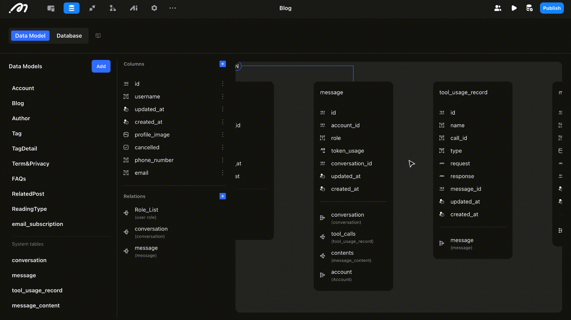This screenshot has height=320, width=571.
Task: Click the plus icon to add a relation
Action: 223,196
